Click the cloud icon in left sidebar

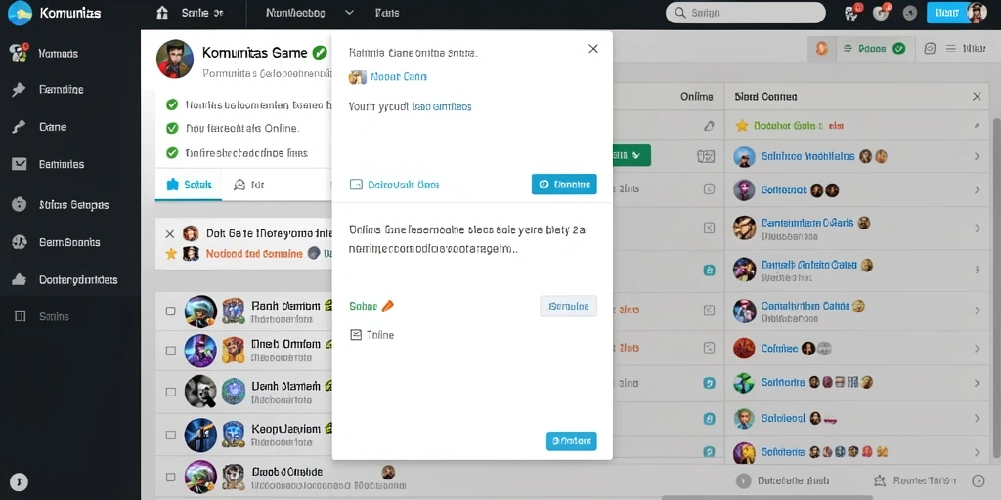(x=20, y=279)
